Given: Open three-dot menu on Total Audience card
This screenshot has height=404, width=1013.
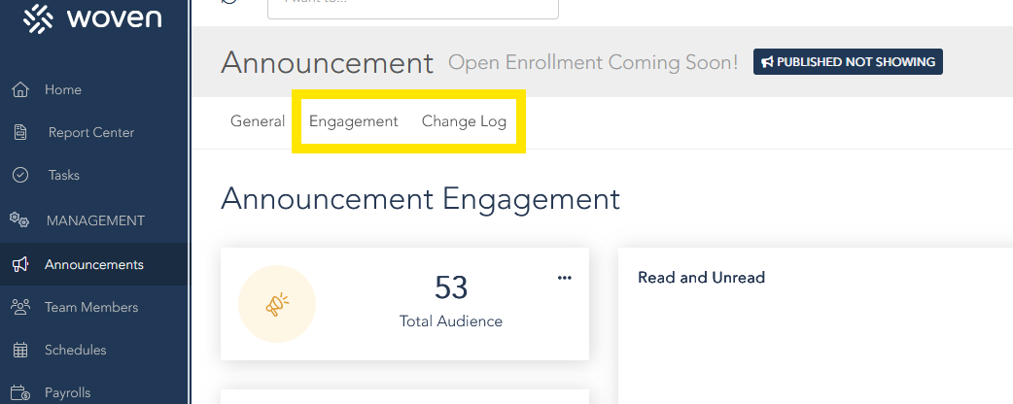Looking at the screenshot, I should [x=565, y=278].
